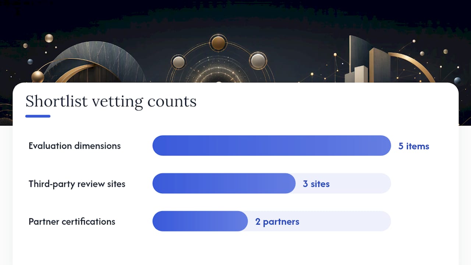
Task: Click the bronze sphere atop the orbit graphic
Action: [x=218, y=43]
